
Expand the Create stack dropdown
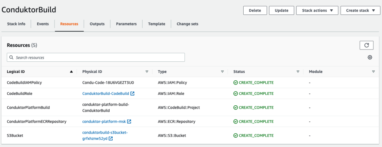[x=361, y=10]
